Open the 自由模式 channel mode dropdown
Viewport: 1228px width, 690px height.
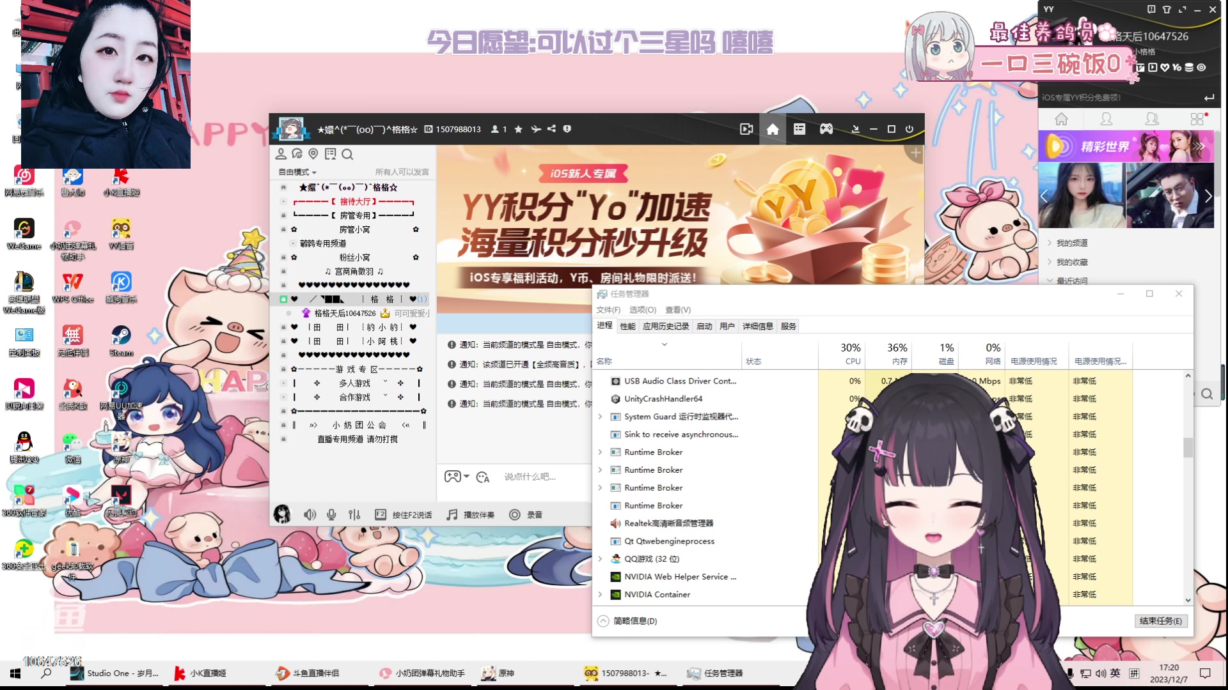pos(297,172)
